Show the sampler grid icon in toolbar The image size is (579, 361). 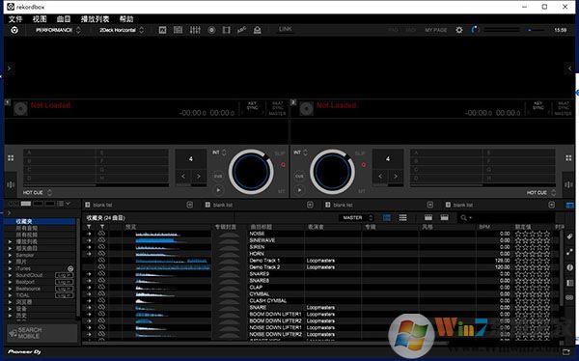coord(178,30)
